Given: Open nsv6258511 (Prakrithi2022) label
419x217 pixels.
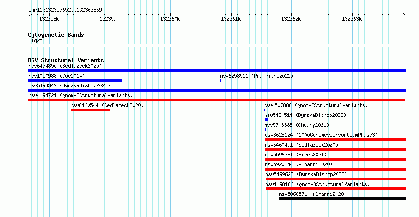Looking at the screenshot, I should [x=257, y=76].
